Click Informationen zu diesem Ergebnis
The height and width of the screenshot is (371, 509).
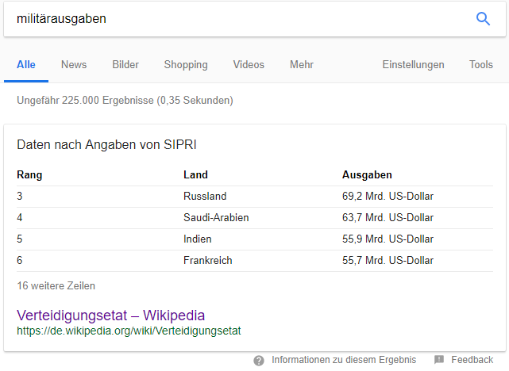[x=344, y=360]
